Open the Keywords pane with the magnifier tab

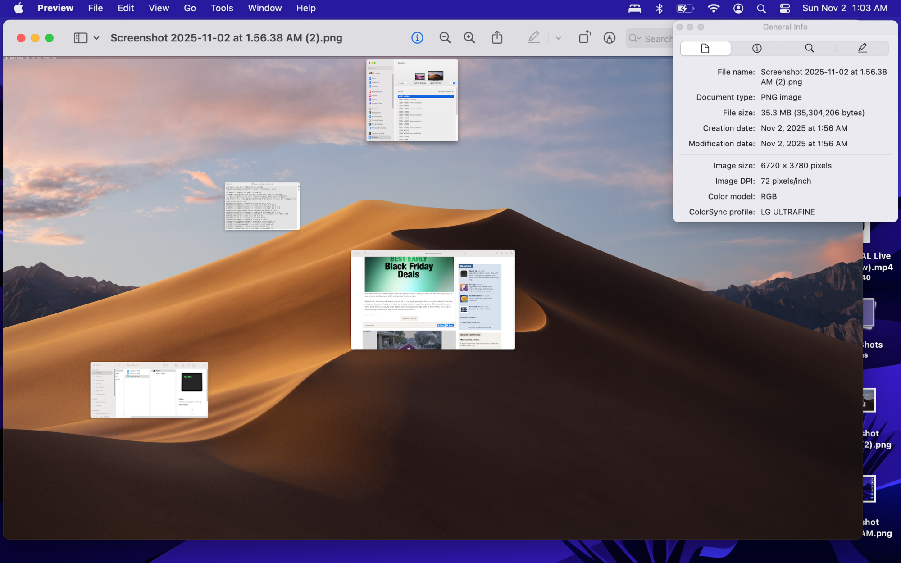810,48
